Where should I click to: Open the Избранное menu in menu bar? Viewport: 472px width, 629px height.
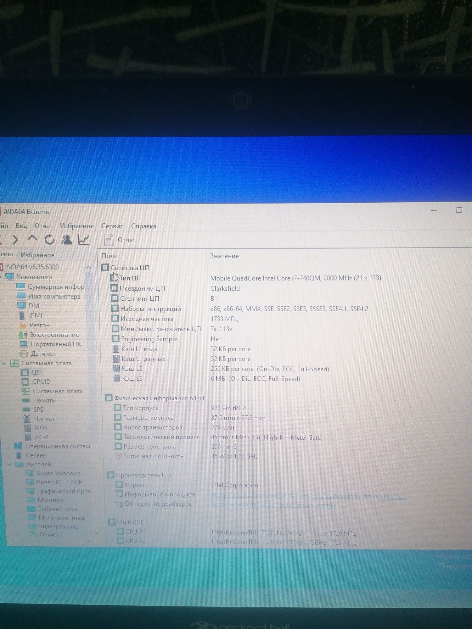coord(77,226)
